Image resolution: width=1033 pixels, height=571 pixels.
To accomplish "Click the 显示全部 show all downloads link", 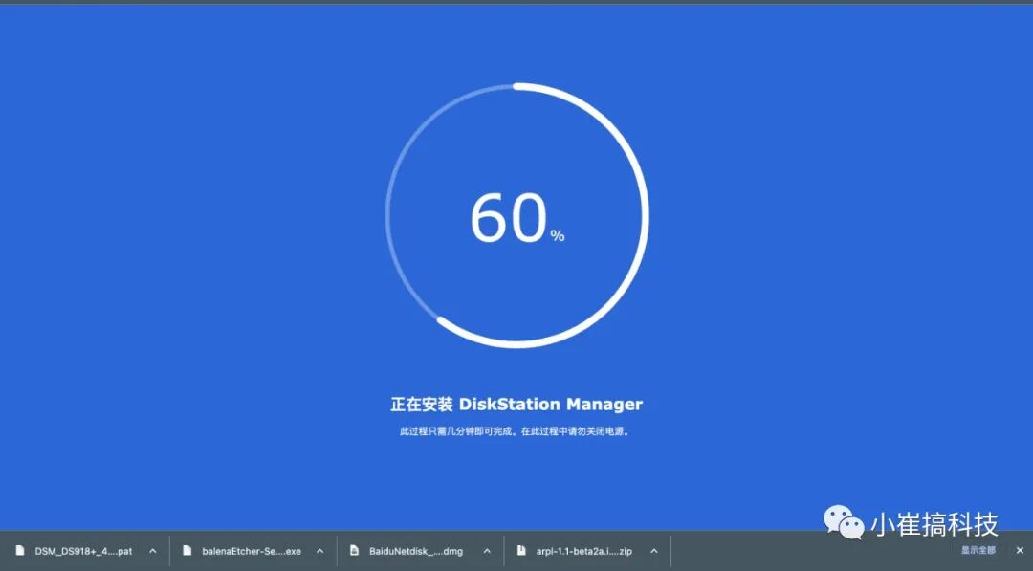I will point(978,550).
